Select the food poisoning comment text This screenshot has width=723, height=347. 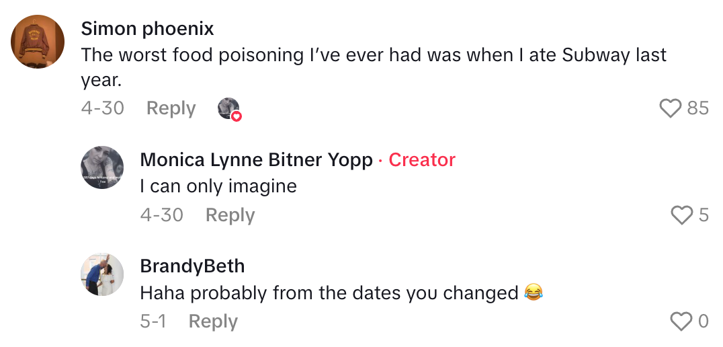pyautogui.click(x=373, y=55)
